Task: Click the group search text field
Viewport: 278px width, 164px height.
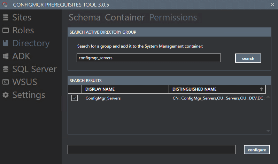Action: 148,58
